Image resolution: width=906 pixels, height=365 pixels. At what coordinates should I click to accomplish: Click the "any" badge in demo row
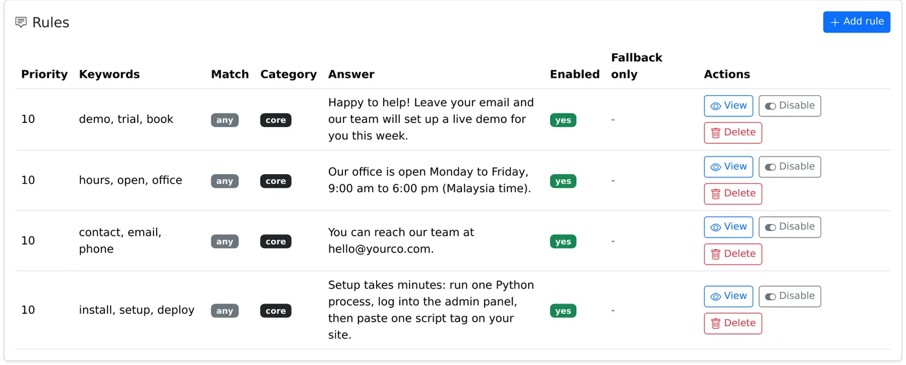(x=225, y=120)
